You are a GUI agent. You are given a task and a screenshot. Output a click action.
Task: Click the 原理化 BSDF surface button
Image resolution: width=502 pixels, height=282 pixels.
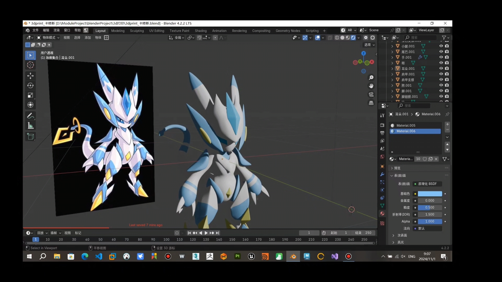pos(427,184)
